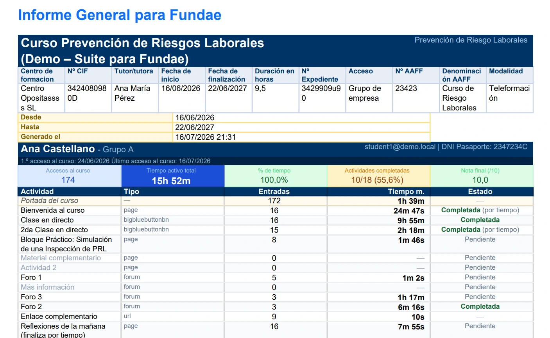Select the start date cell 16/06/2026
Viewport: 550px width, 338px height.
(x=181, y=98)
